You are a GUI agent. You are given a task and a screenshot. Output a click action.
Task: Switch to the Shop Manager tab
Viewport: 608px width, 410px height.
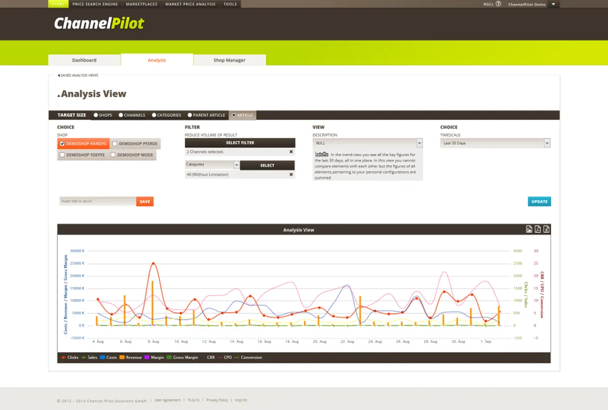tap(230, 60)
